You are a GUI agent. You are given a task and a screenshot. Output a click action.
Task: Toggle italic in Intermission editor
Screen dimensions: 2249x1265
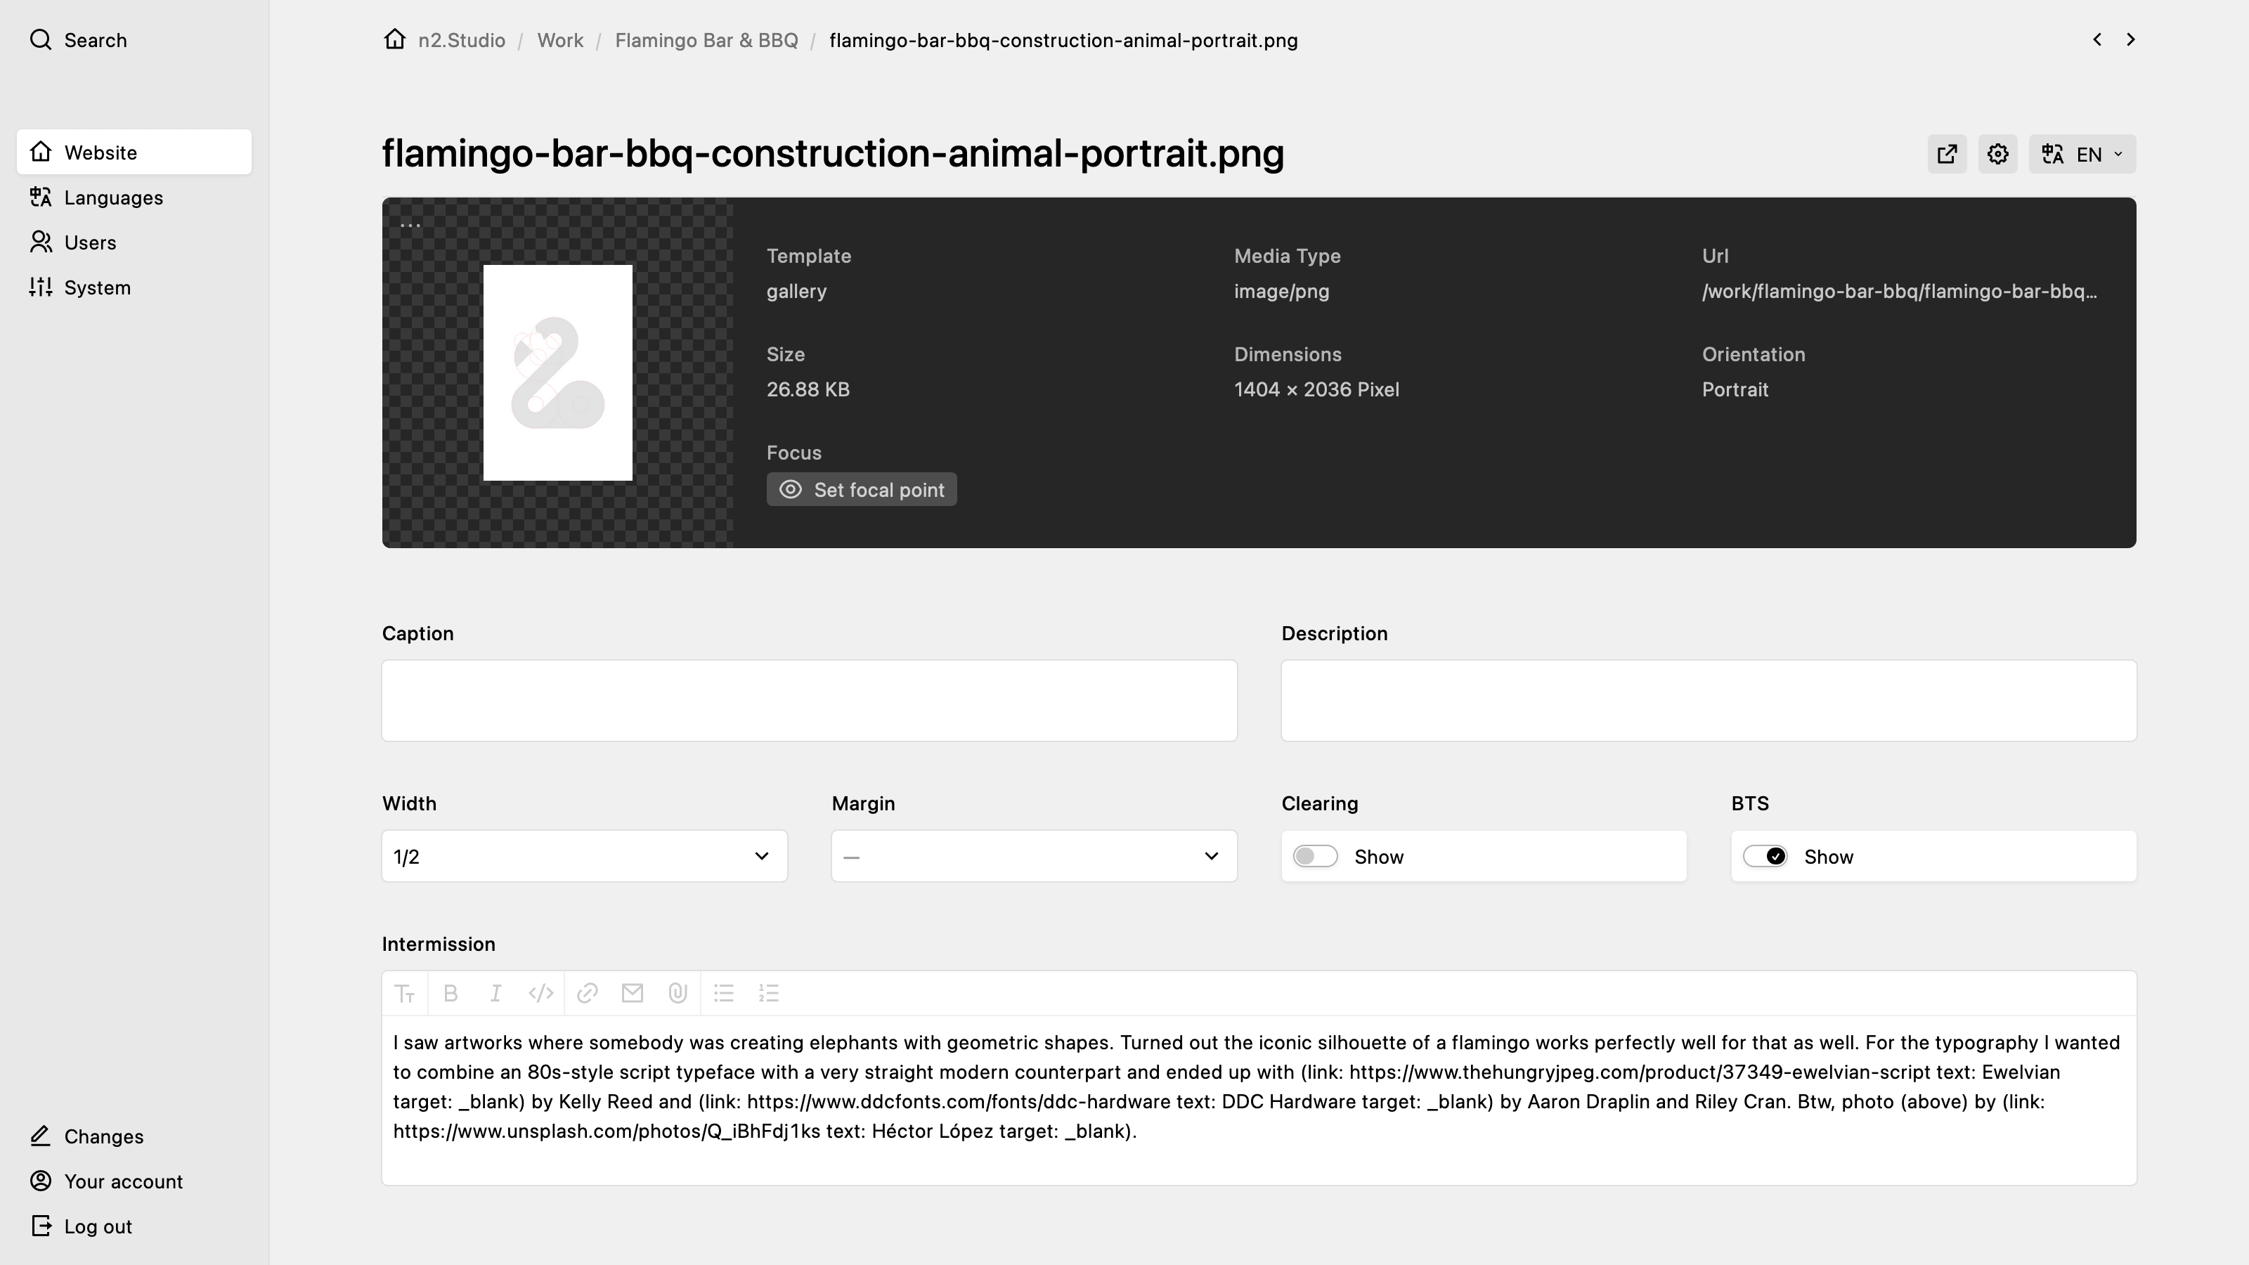(496, 992)
